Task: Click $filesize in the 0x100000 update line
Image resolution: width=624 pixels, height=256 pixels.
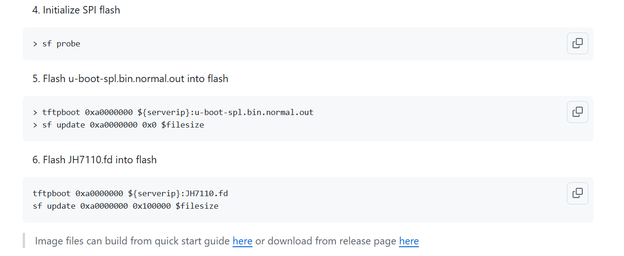Action: tap(197, 206)
